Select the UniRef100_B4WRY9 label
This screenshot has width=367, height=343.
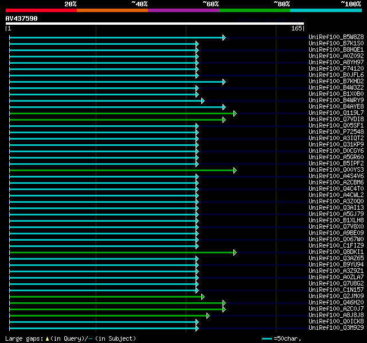point(336,101)
